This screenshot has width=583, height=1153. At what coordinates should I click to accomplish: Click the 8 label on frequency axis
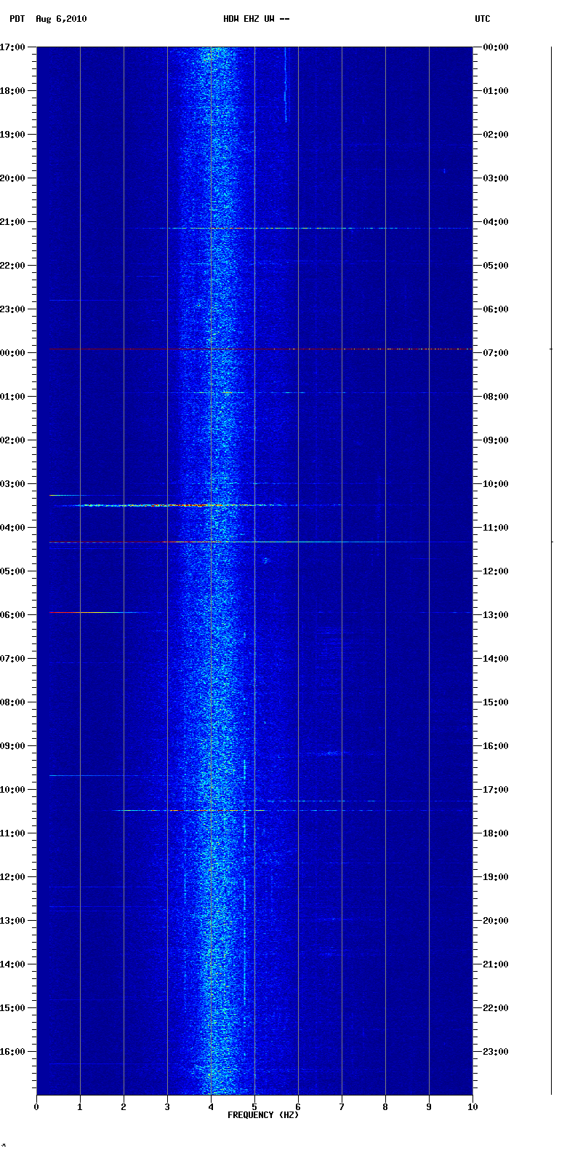[x=385, y=1107]
